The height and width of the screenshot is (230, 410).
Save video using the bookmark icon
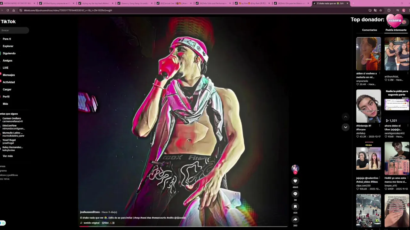tap(295, 206)
